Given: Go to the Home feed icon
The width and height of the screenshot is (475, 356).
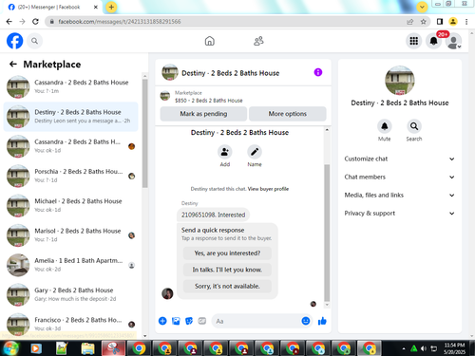Looking at the screenshot, I should 210,41.
